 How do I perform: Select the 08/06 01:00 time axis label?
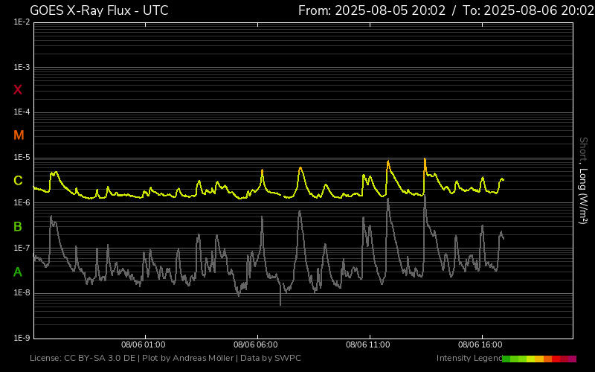pos(143,345)
